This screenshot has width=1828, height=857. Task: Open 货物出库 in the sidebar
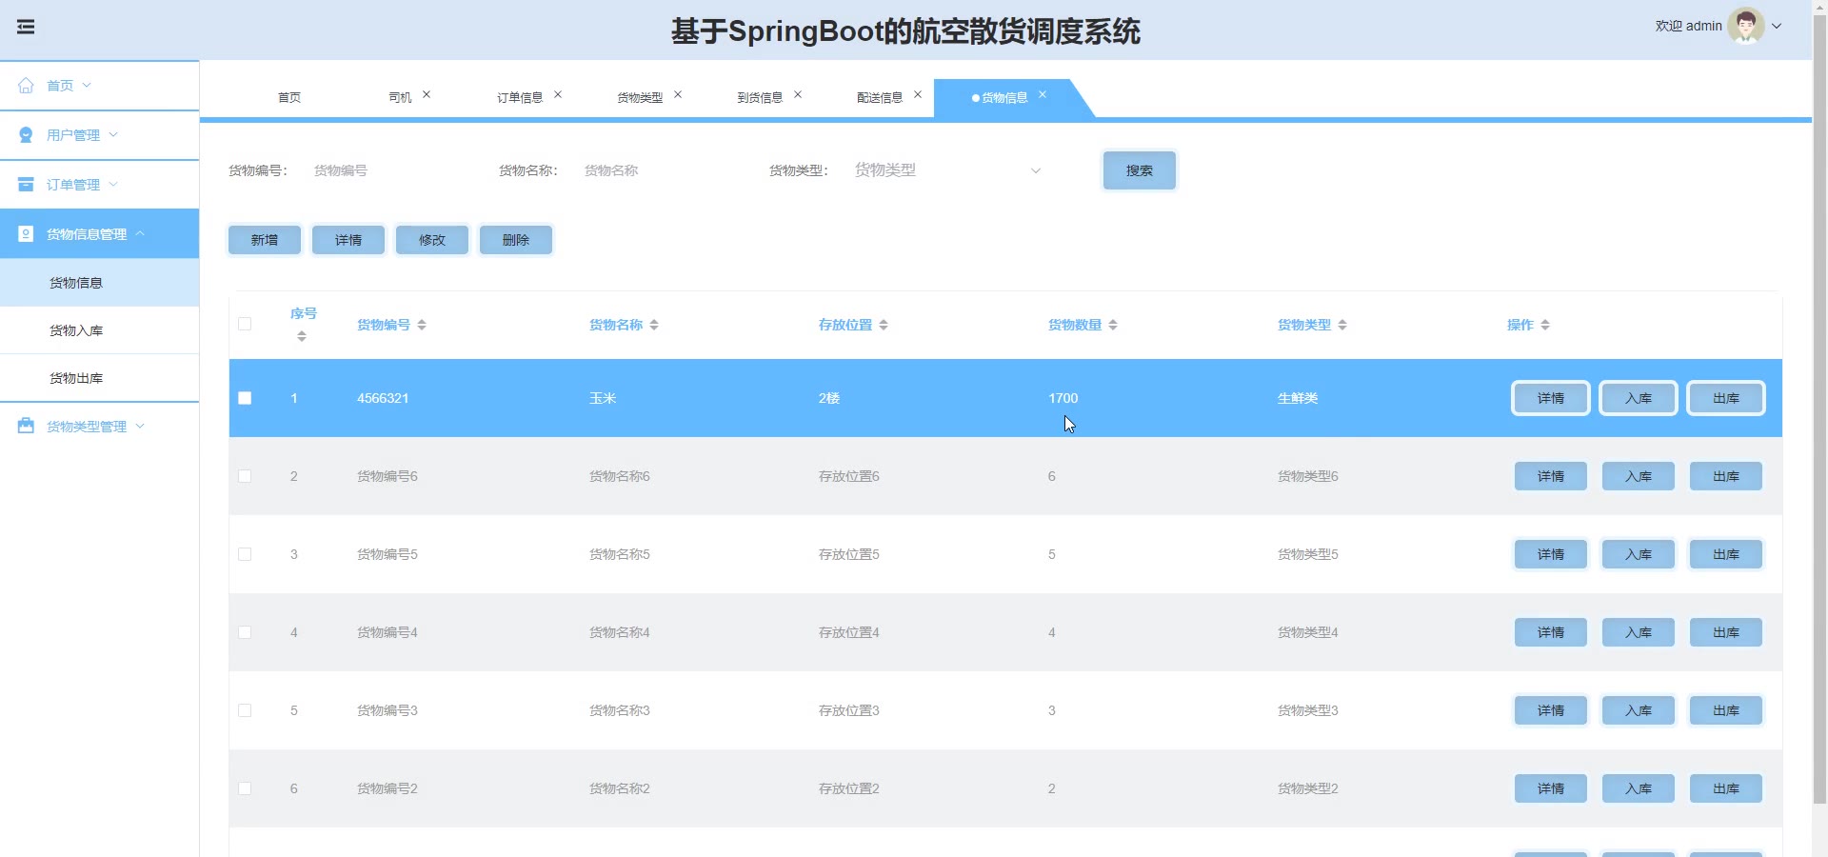100,378
